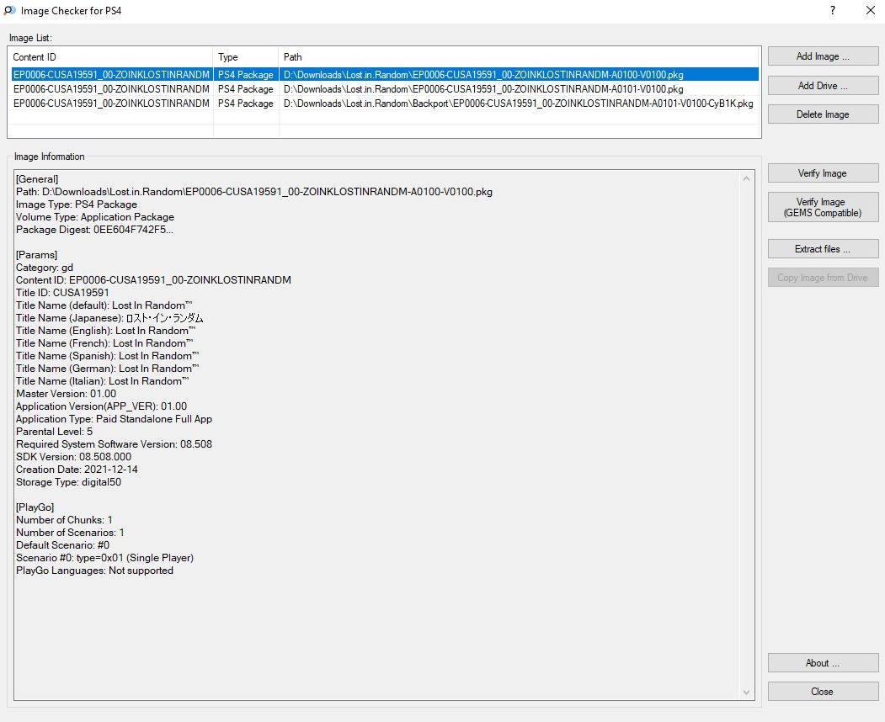Select the A0100-V0100.pkg image row
The width and height of the screenshot is (885, 722).
[x=385, y=74]
